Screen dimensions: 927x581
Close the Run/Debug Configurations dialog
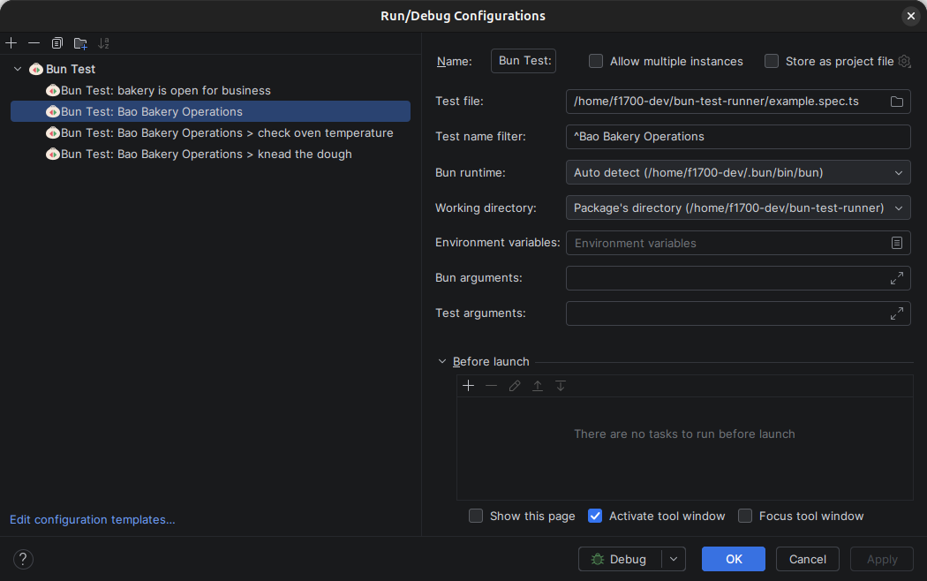click(x=910, y=16)
